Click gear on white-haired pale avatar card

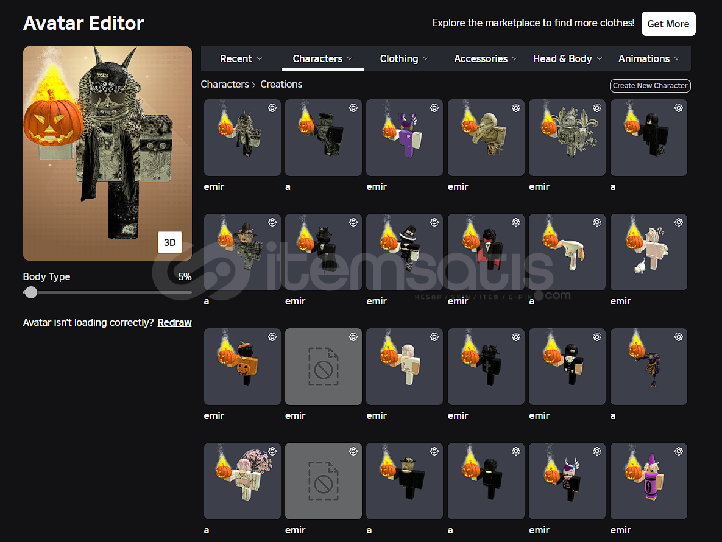point(434,337)
